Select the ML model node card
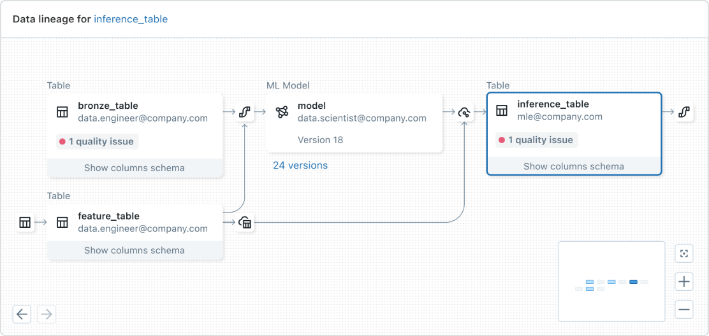709x336 pixels. 354,123
